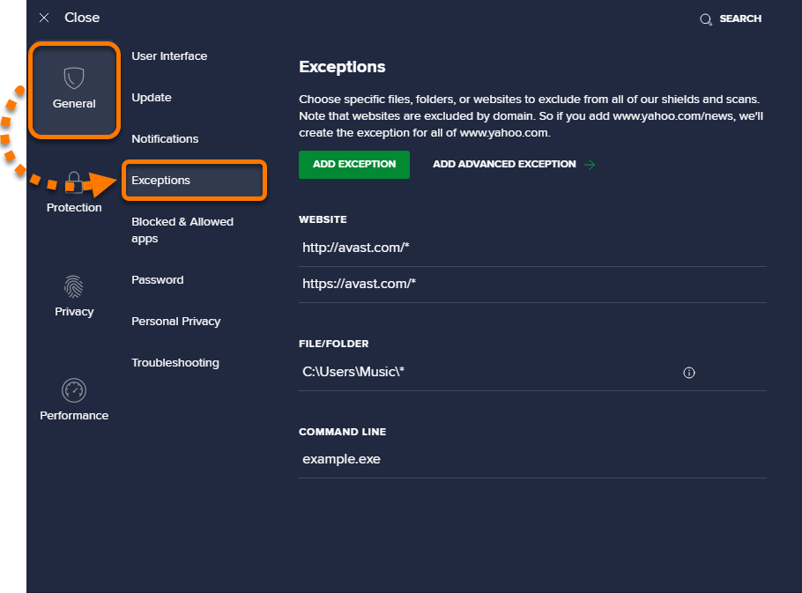Click the FILE/FOLDER section heading
The image size is (802, 593).
pos(333,344)
